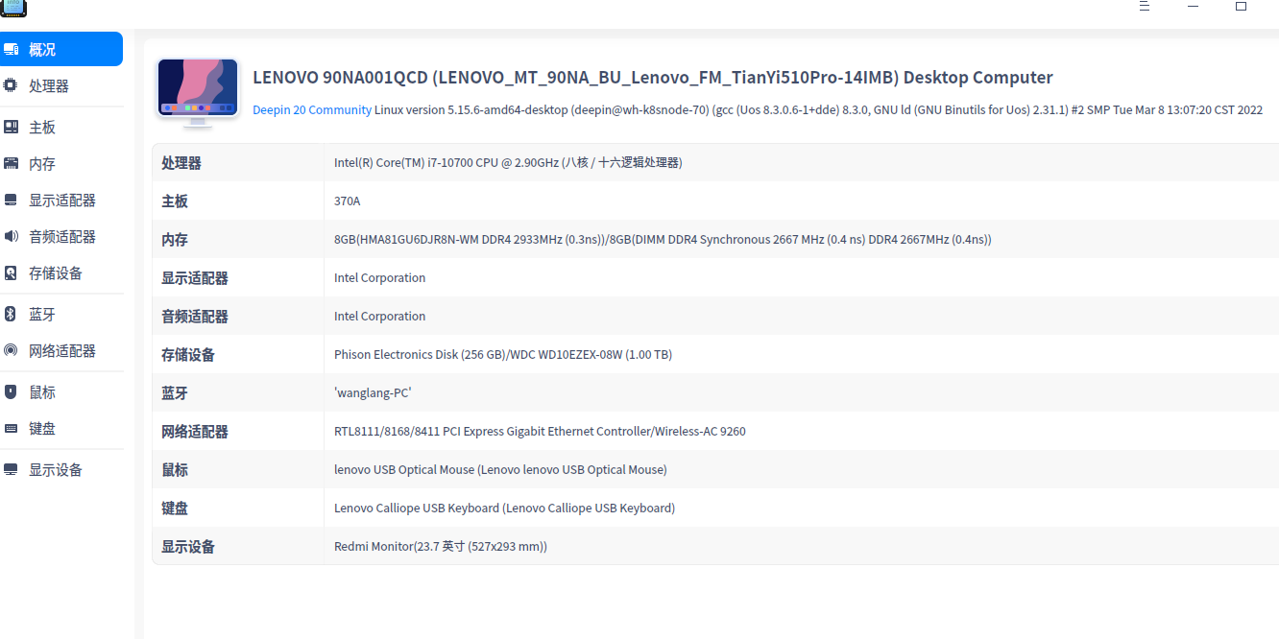Click the 键盘 row label in table
The height and width of the screenshot is (639, 1279).
[175, 509]
